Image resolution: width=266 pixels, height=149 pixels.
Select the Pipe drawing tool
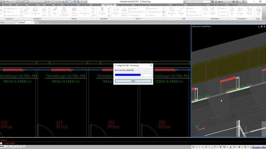(54, 11)
